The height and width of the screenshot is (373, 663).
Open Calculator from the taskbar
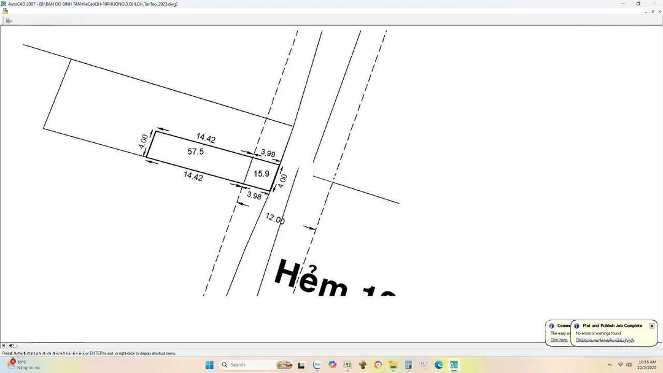(x=408, y=365)
